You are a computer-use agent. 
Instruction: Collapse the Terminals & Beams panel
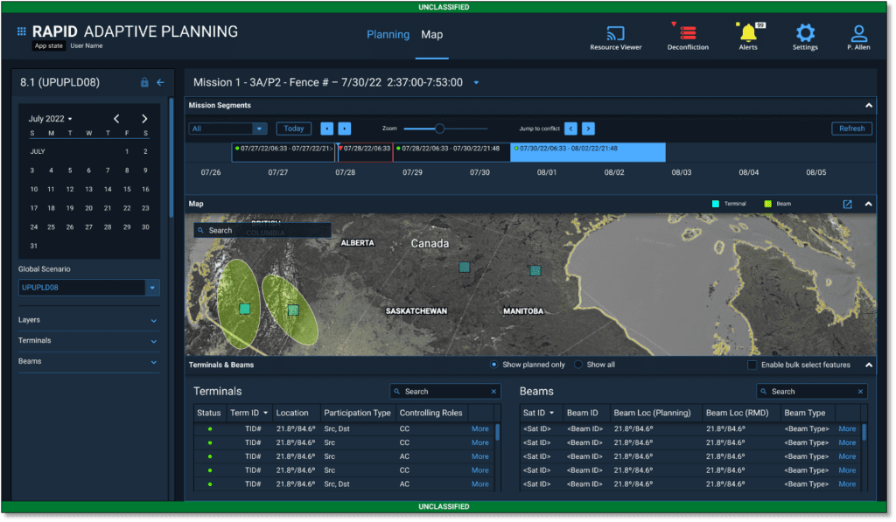pyautogui.click(x=869, y=365)
